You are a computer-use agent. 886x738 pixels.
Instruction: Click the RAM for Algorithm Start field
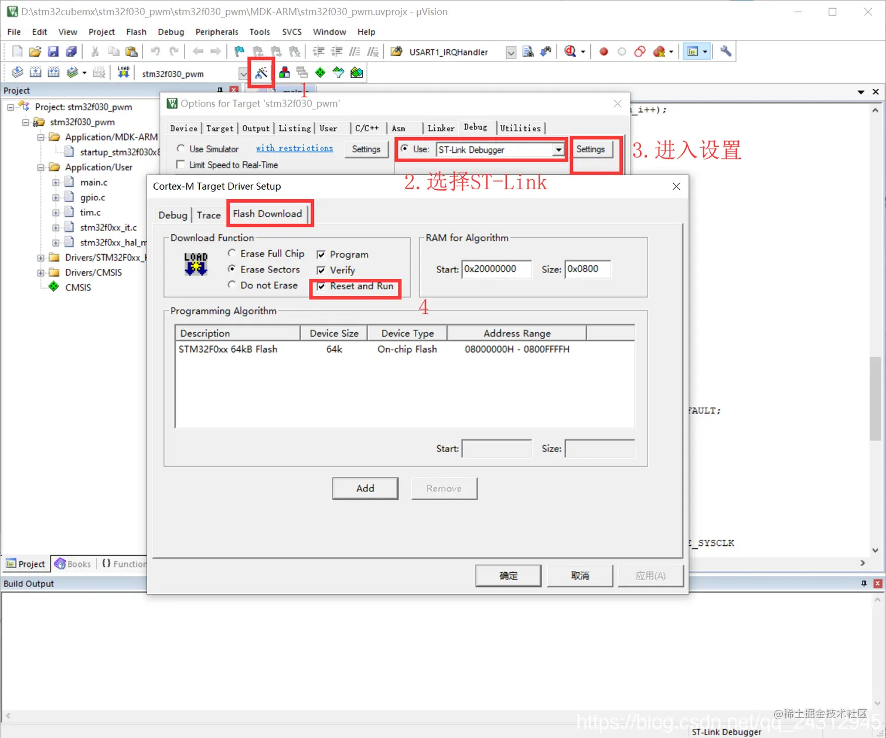click(x=497, y=269)
